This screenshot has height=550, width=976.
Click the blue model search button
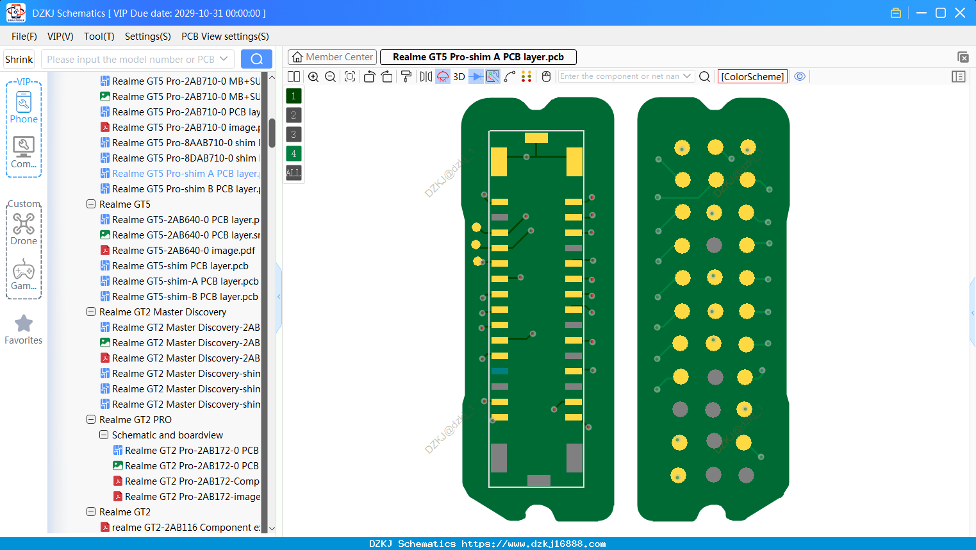[256, 59]
